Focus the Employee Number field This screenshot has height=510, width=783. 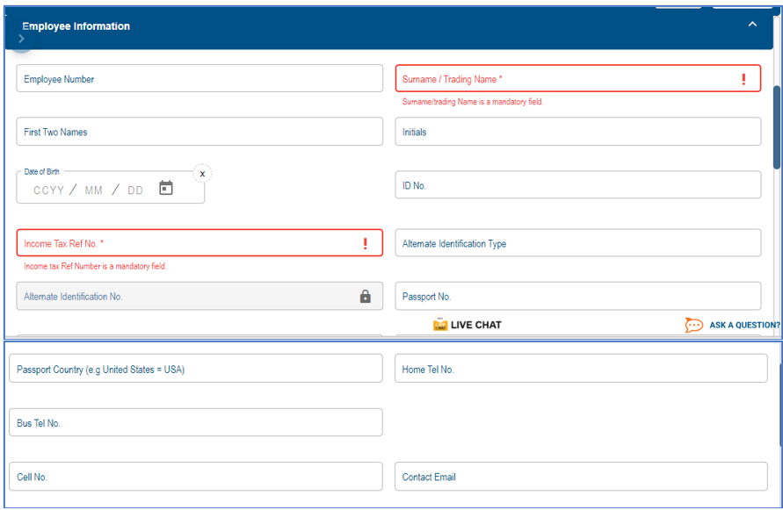(x=199, y=78)
